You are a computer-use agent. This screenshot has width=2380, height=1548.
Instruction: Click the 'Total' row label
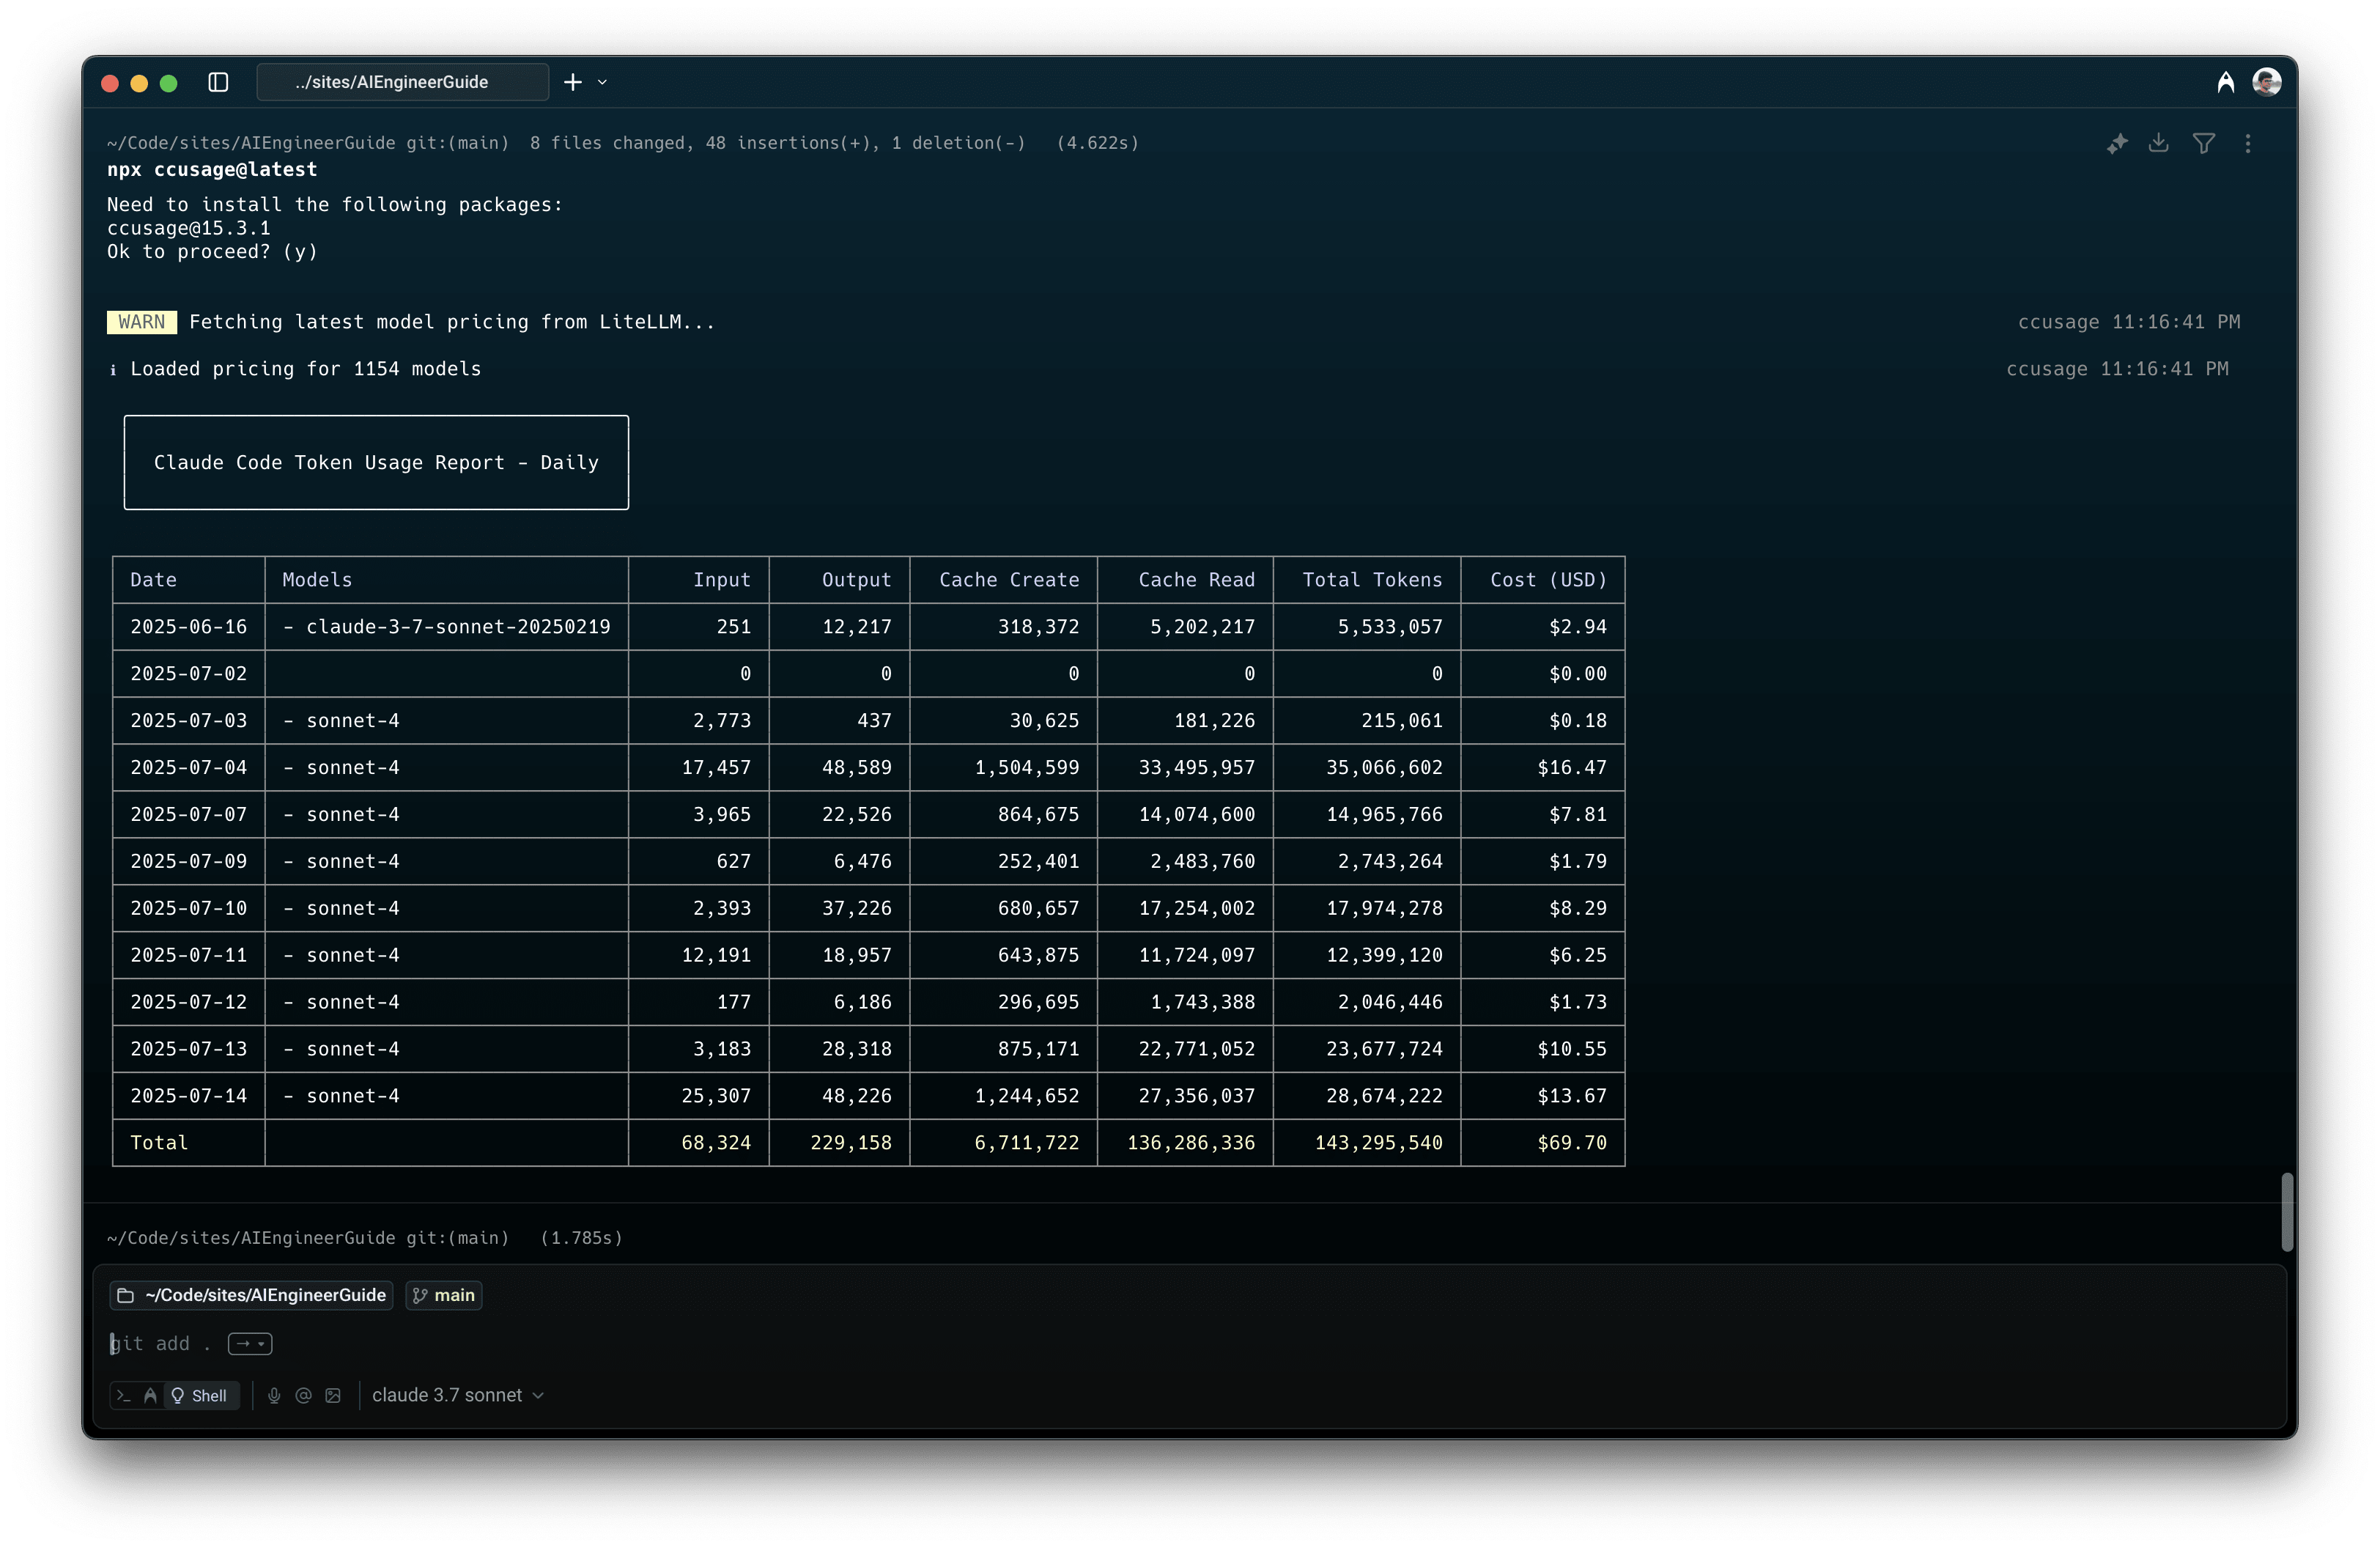click(159, 1143)
